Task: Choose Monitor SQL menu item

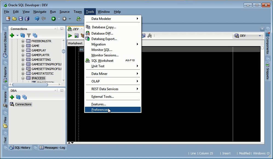Action: [113, 50]
